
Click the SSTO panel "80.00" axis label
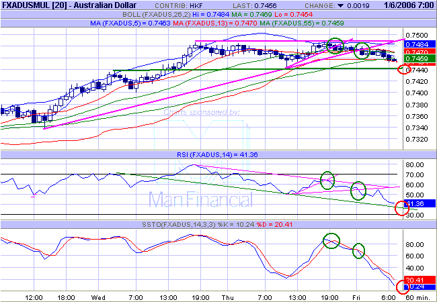[x=414, y=244]
